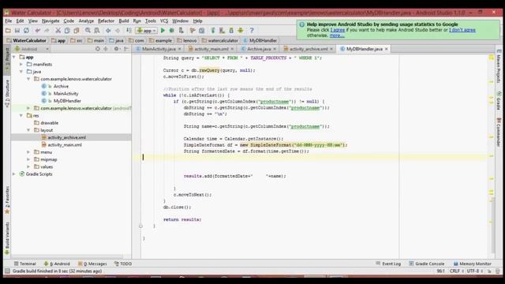Collapse the java folder

[21, 72]
